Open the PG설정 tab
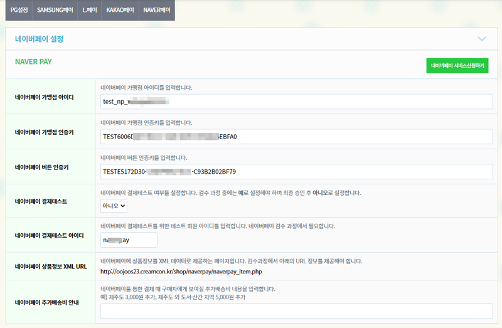The image size is (502, 328). tap(19, 10)
